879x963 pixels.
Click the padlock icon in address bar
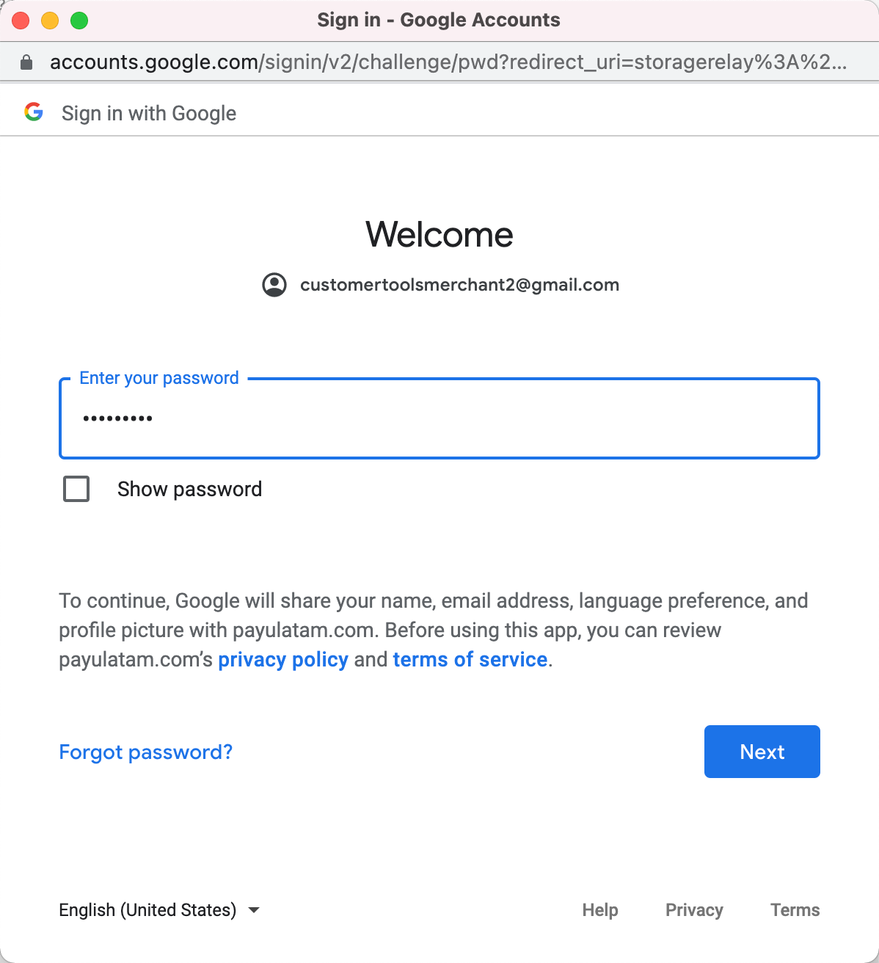pyautogui.click(x=26, y=62)
